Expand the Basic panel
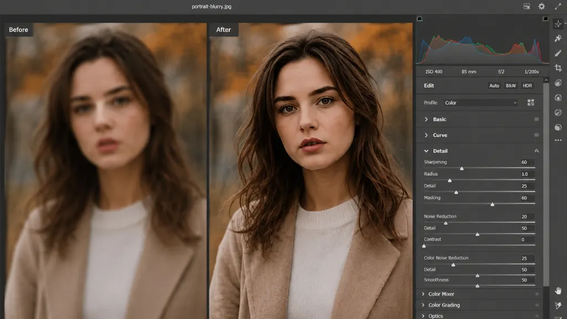Viewport: 567px width, 319px height. tap(426, 119)
